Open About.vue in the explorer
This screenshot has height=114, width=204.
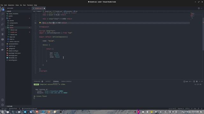[x=14, y=30]
